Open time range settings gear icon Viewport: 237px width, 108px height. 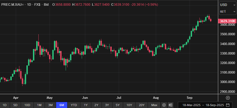click(164, 105)
